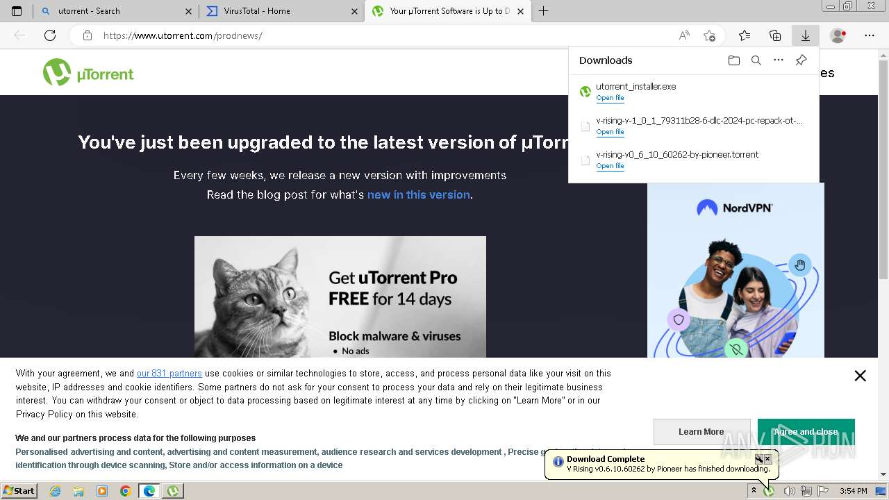Open the browser profile menu
The width and height of the screenshot is (889, 500).
(838, 35)
